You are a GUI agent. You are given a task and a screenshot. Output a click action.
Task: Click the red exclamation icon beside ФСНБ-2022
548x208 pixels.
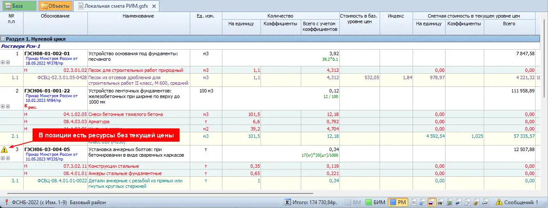tap(7, 202)
